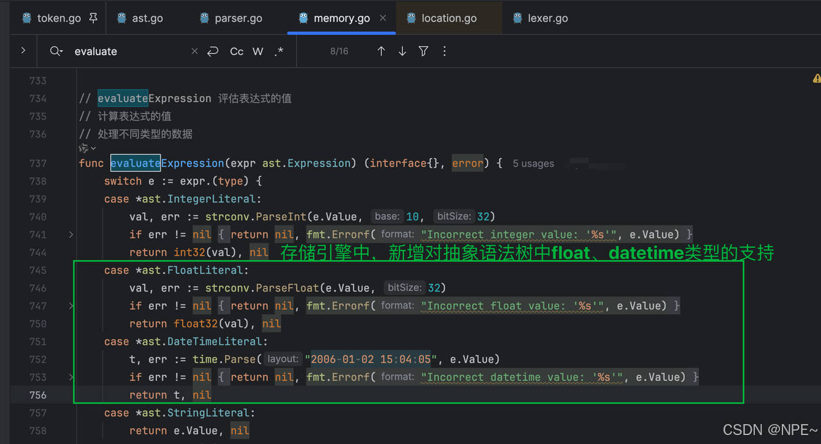Open the search filter options

pos(423,51)
